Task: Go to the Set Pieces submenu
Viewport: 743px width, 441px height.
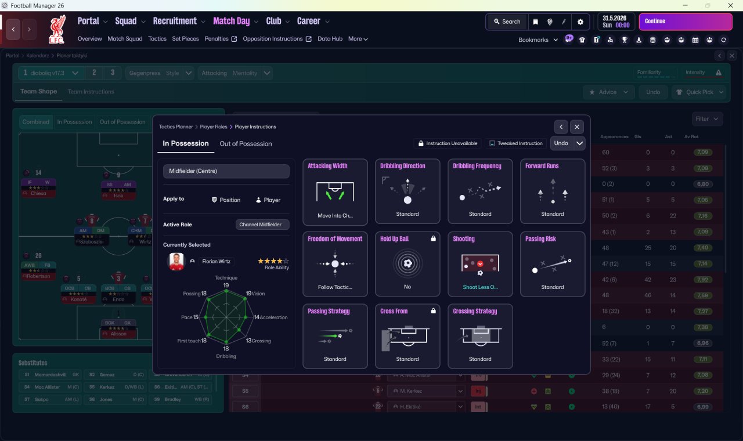Action: coord(186,39)
